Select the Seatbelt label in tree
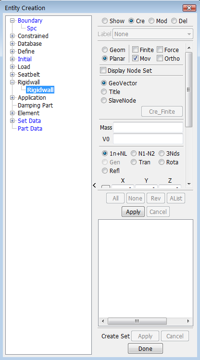This screenshot has width=200, height=360. pyautogui.click(x=29, y=75)
